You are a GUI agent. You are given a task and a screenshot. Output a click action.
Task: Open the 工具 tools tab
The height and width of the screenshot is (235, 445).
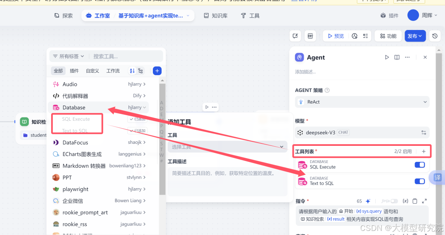(250, 16)
